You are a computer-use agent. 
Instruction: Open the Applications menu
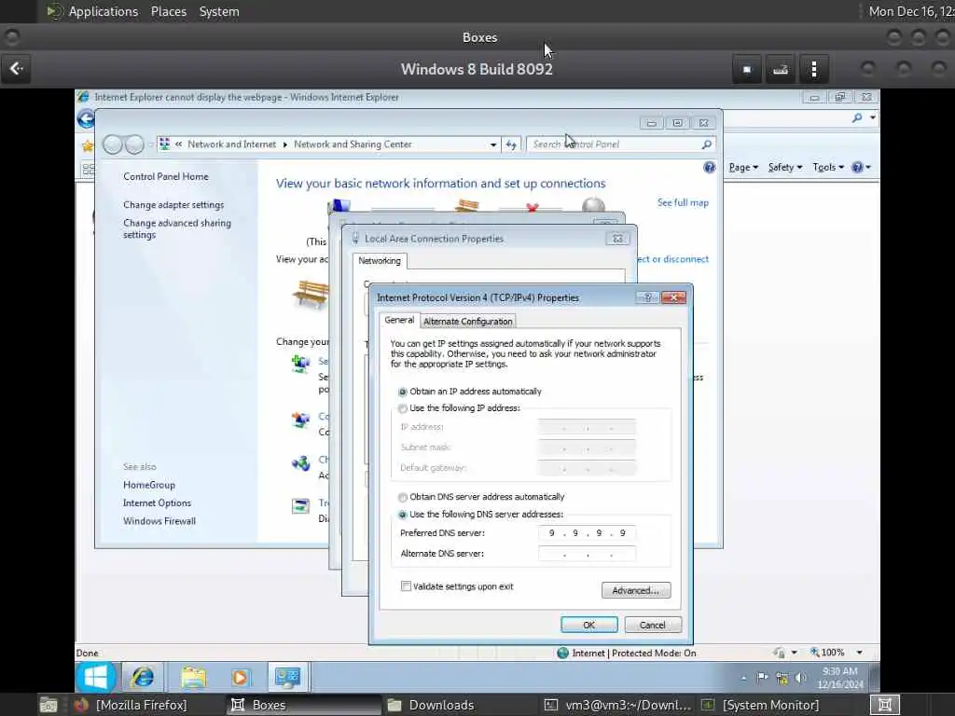[103, 11]
